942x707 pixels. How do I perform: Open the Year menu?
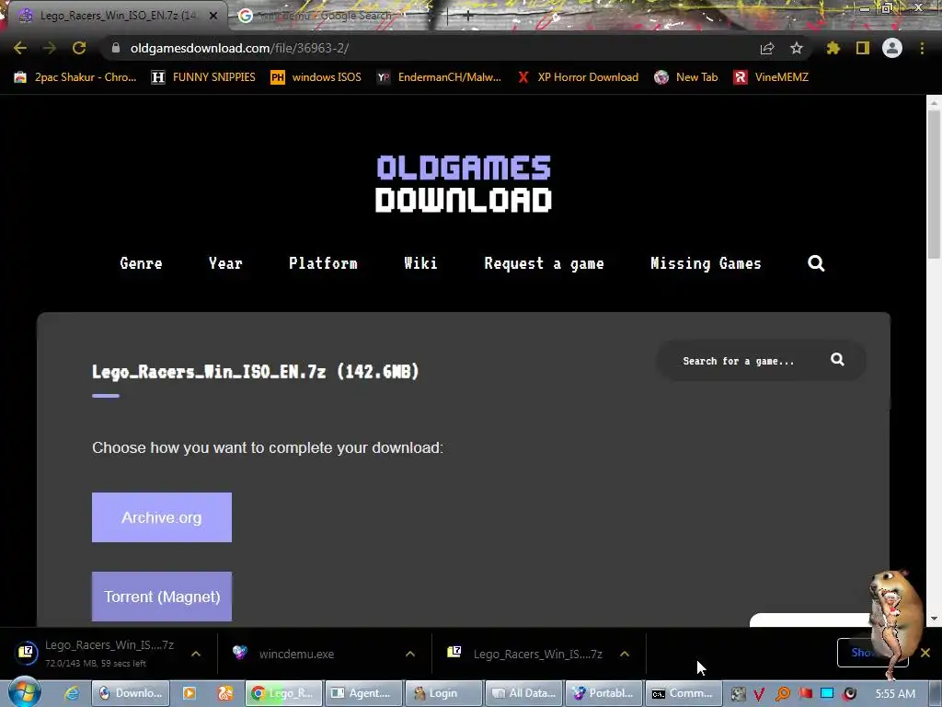pyautogui.click(x=225, y=263)
